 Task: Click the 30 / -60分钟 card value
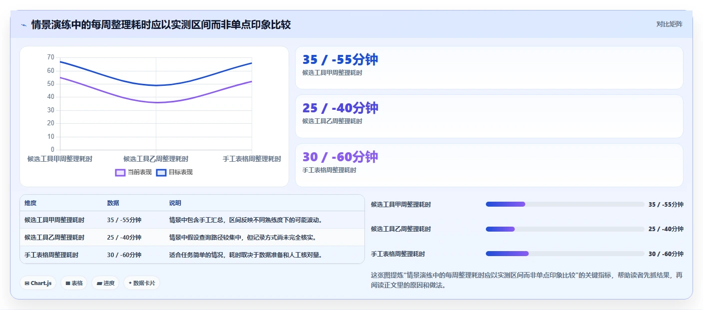[x=340, y=157]
